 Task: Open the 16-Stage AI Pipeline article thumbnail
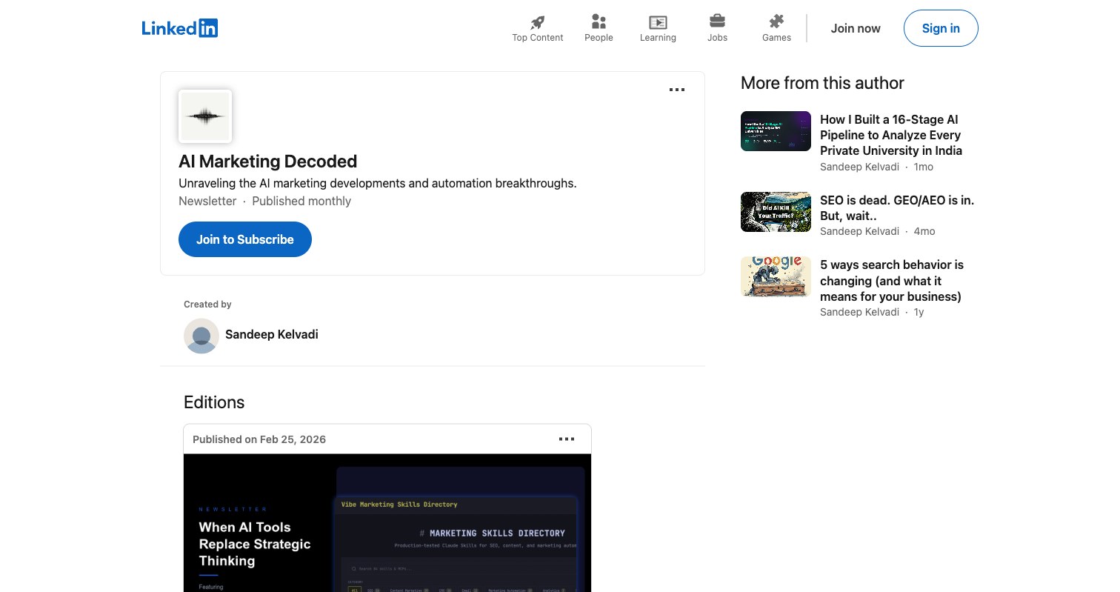tap(776, 131)
